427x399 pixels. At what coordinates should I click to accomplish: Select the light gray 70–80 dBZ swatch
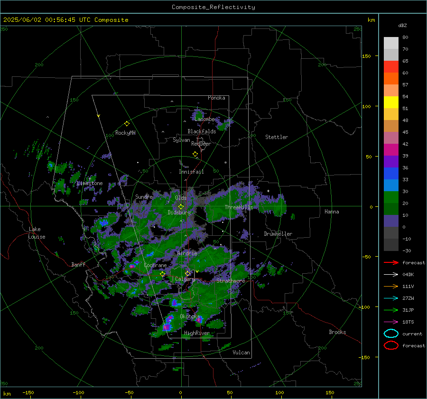391,43
